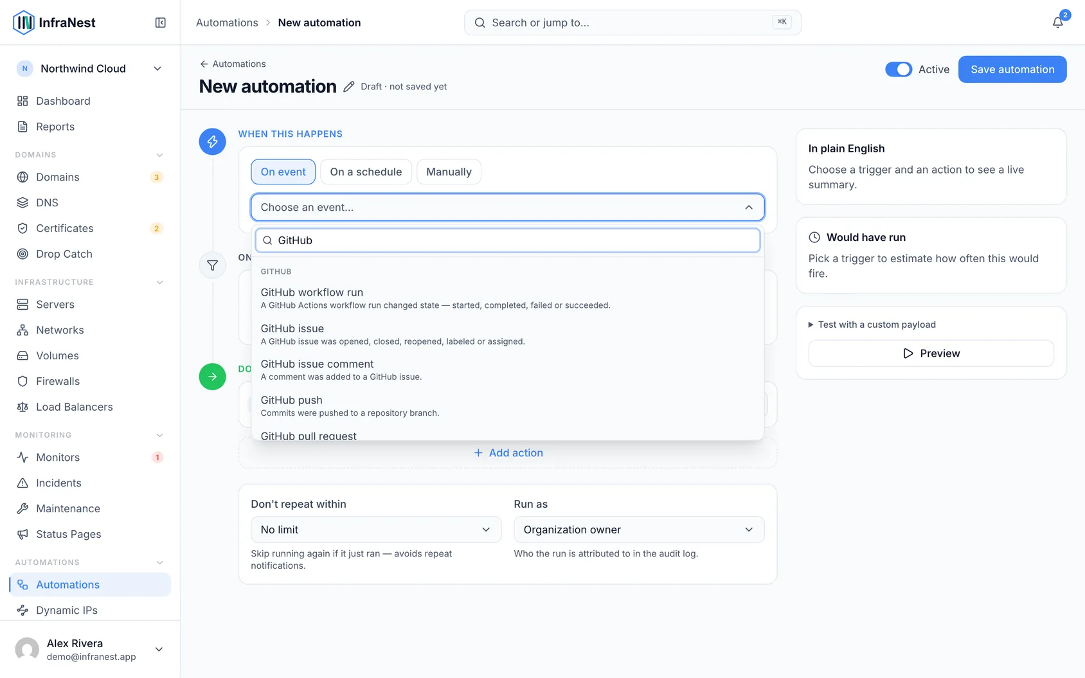
Task: Choose the GitHub issue event
Action: coord(507,334)
